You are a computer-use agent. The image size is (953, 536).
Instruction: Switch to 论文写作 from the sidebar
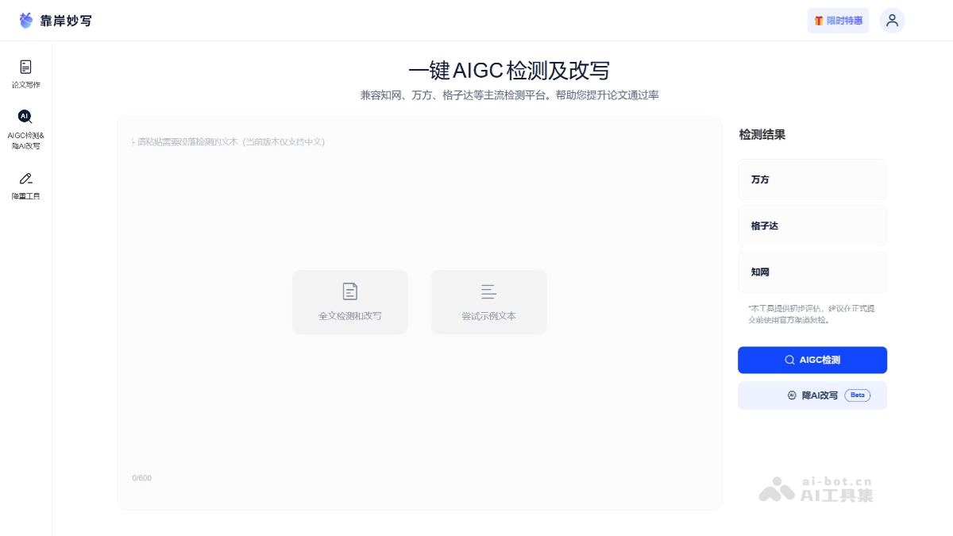[x=26, y=73]
